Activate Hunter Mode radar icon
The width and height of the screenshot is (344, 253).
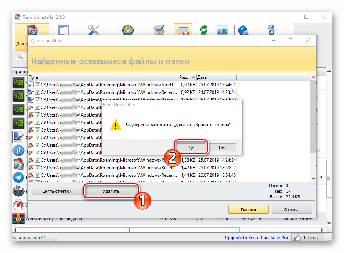(x=128, y=30)
